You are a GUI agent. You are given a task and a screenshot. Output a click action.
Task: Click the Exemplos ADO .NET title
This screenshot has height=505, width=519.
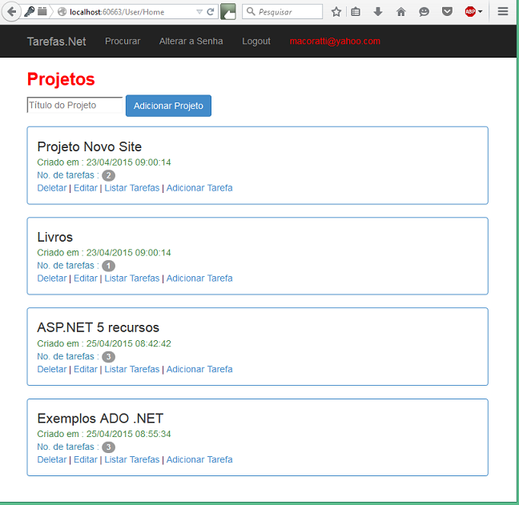tap(100, 419)
